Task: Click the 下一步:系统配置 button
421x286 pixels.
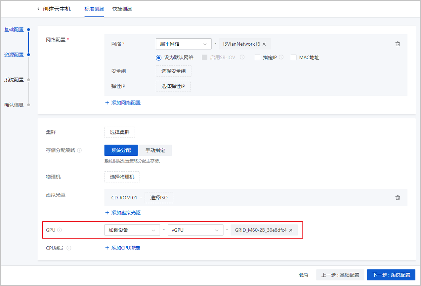Action: (x=391, y=275)
